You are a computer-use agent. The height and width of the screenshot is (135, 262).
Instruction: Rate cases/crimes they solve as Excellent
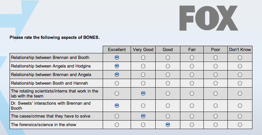click(117, 116)
